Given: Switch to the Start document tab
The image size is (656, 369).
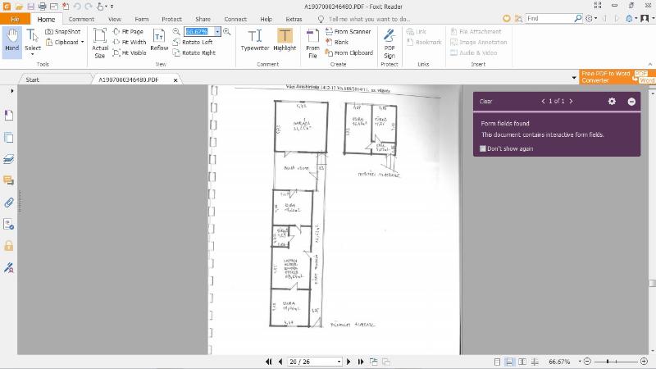Looking at the screenshot, I should (33, 80).
